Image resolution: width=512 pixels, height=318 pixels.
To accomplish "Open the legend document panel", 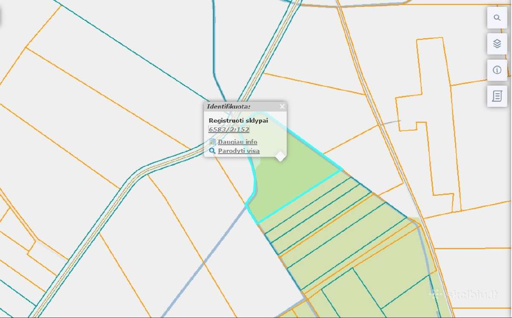I will click(x=497, y=96).
